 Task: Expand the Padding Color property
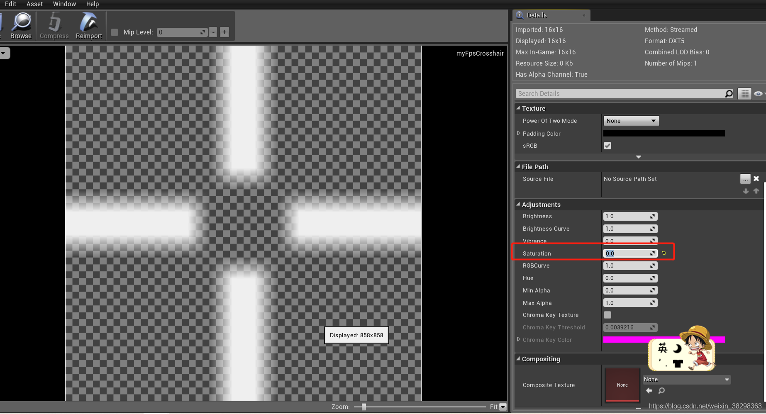point(518,133)
